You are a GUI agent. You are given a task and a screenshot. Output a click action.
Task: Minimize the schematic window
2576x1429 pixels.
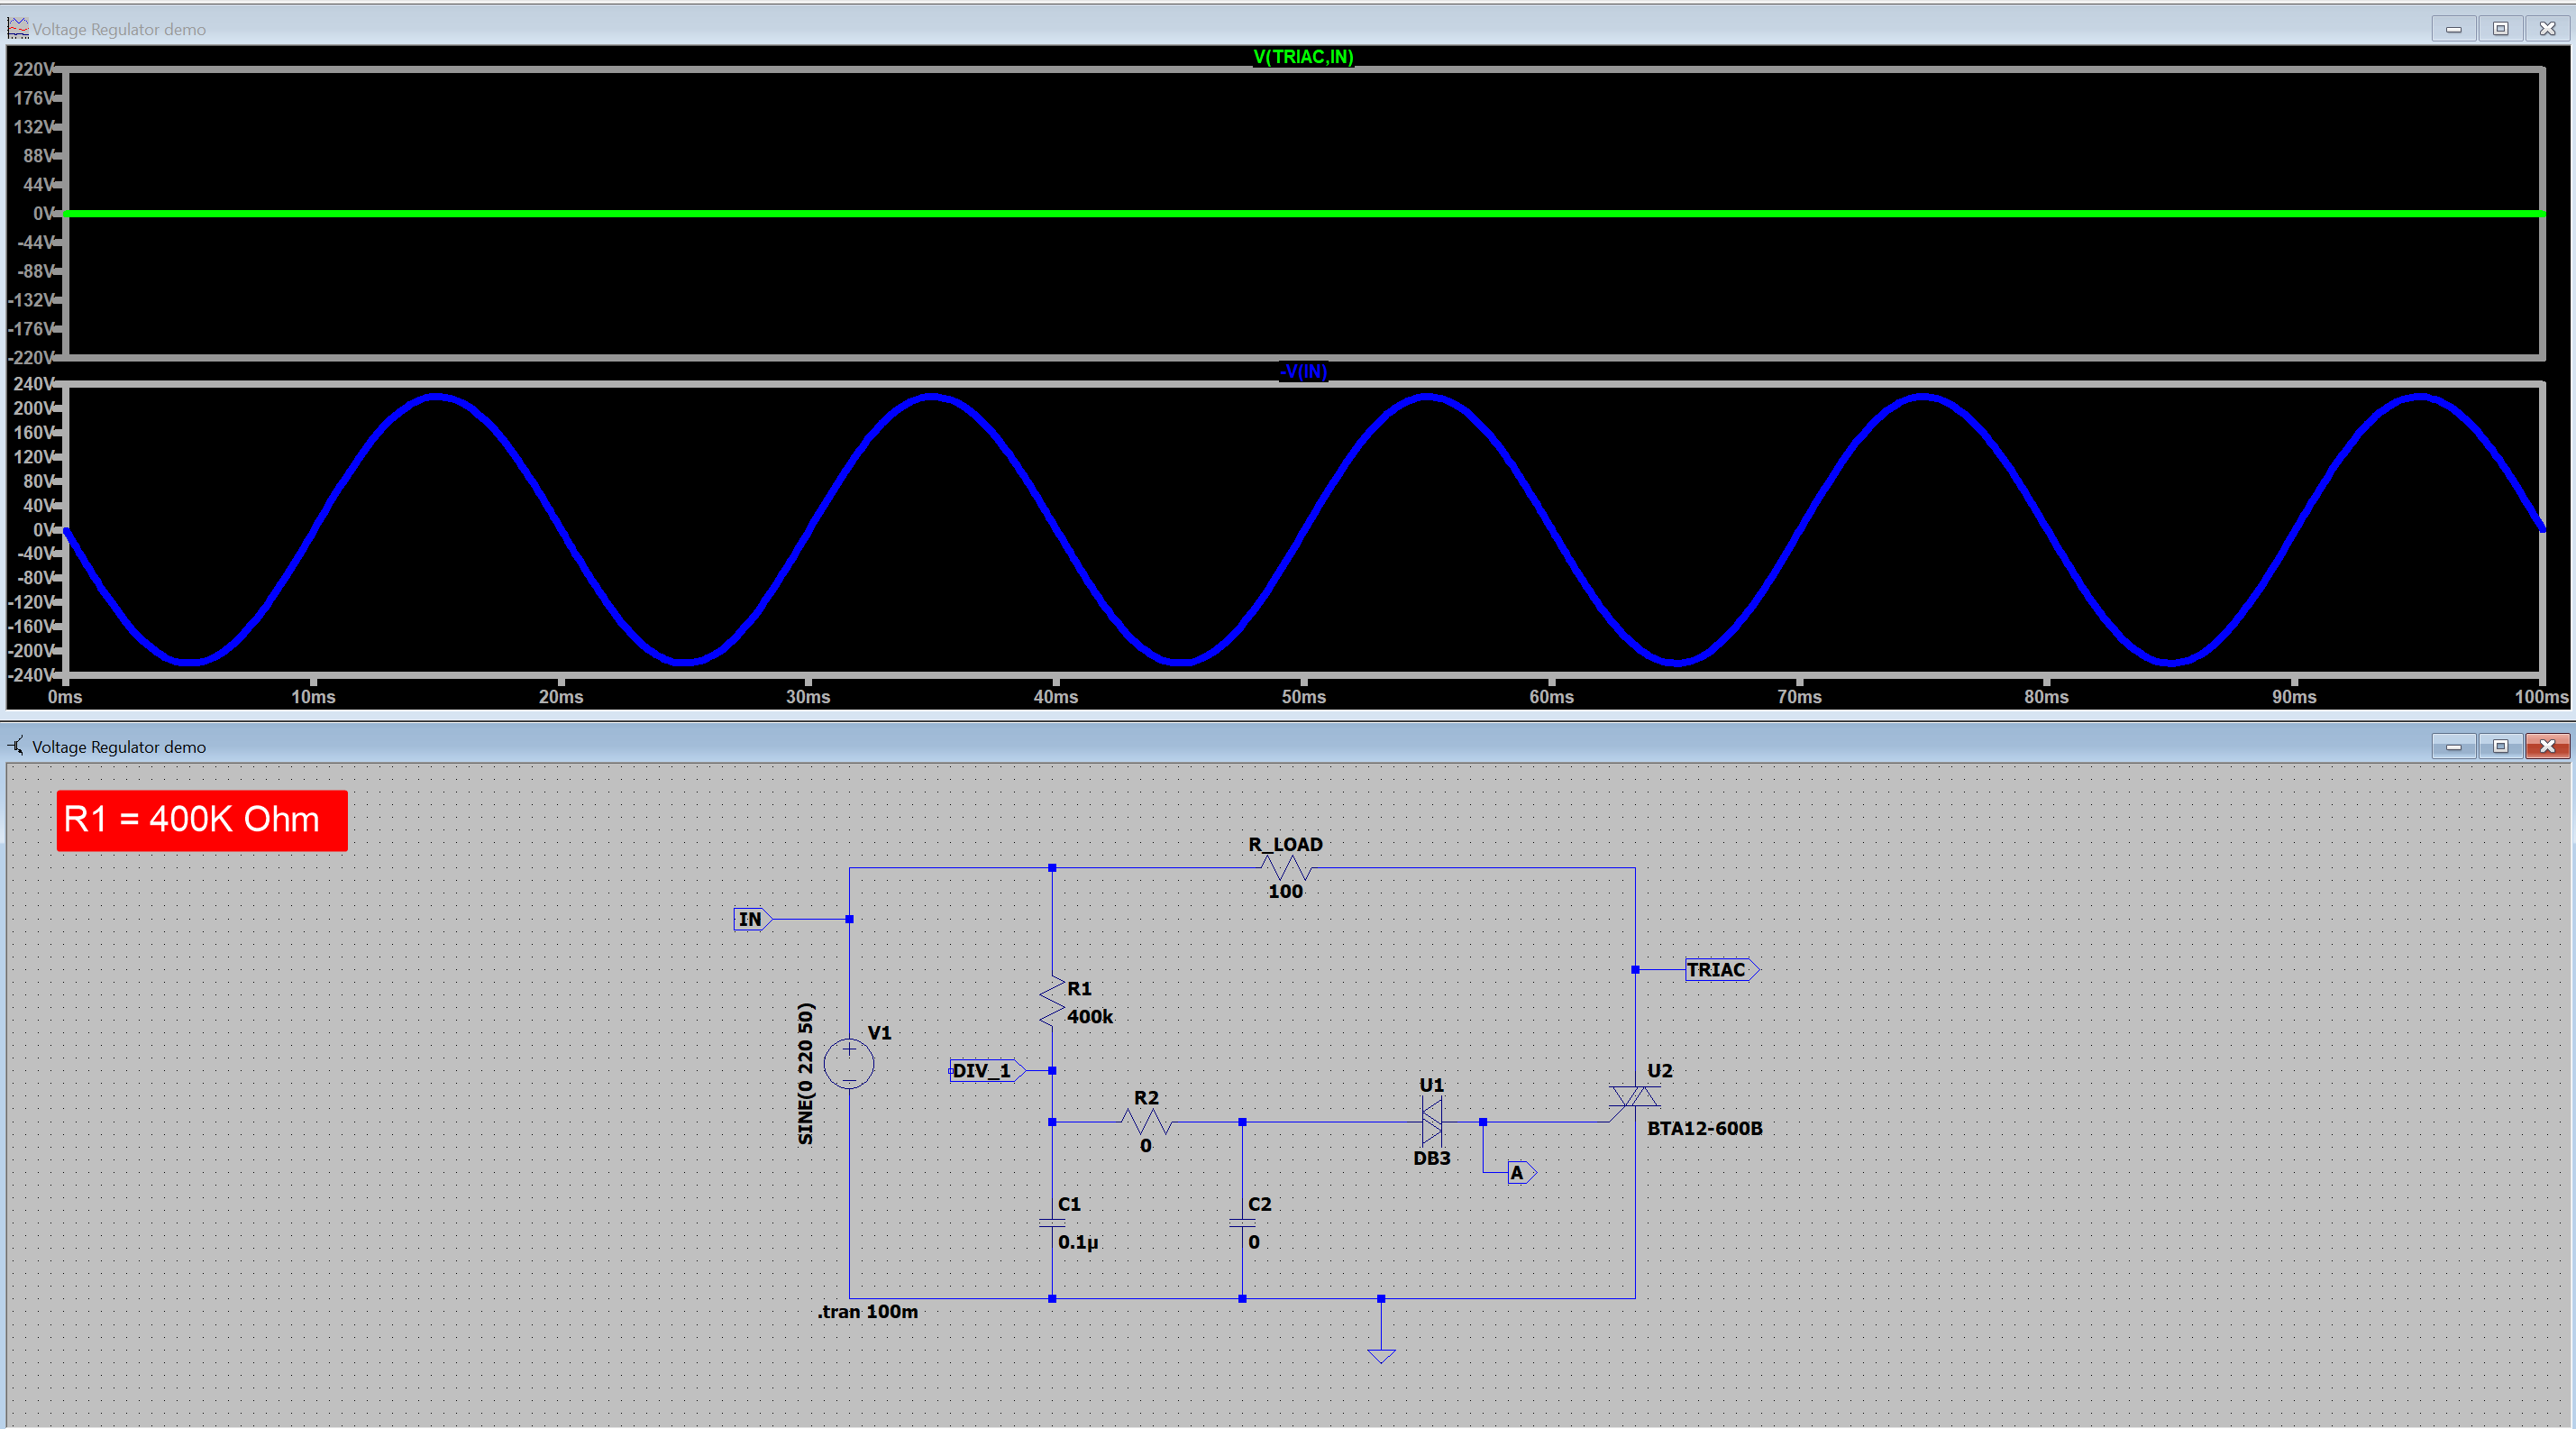(2454, 746)
